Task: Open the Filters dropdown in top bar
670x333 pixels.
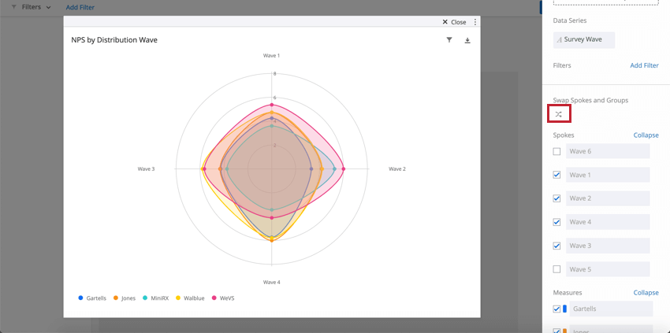Action: tap(32, 7)
